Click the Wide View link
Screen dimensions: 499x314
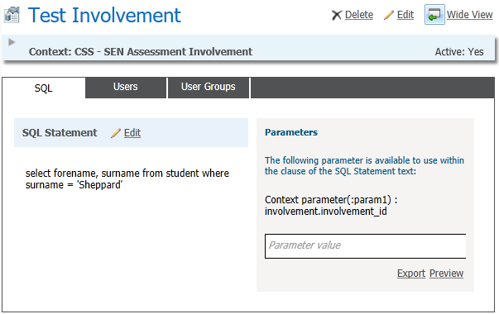(x=469, y=15)
